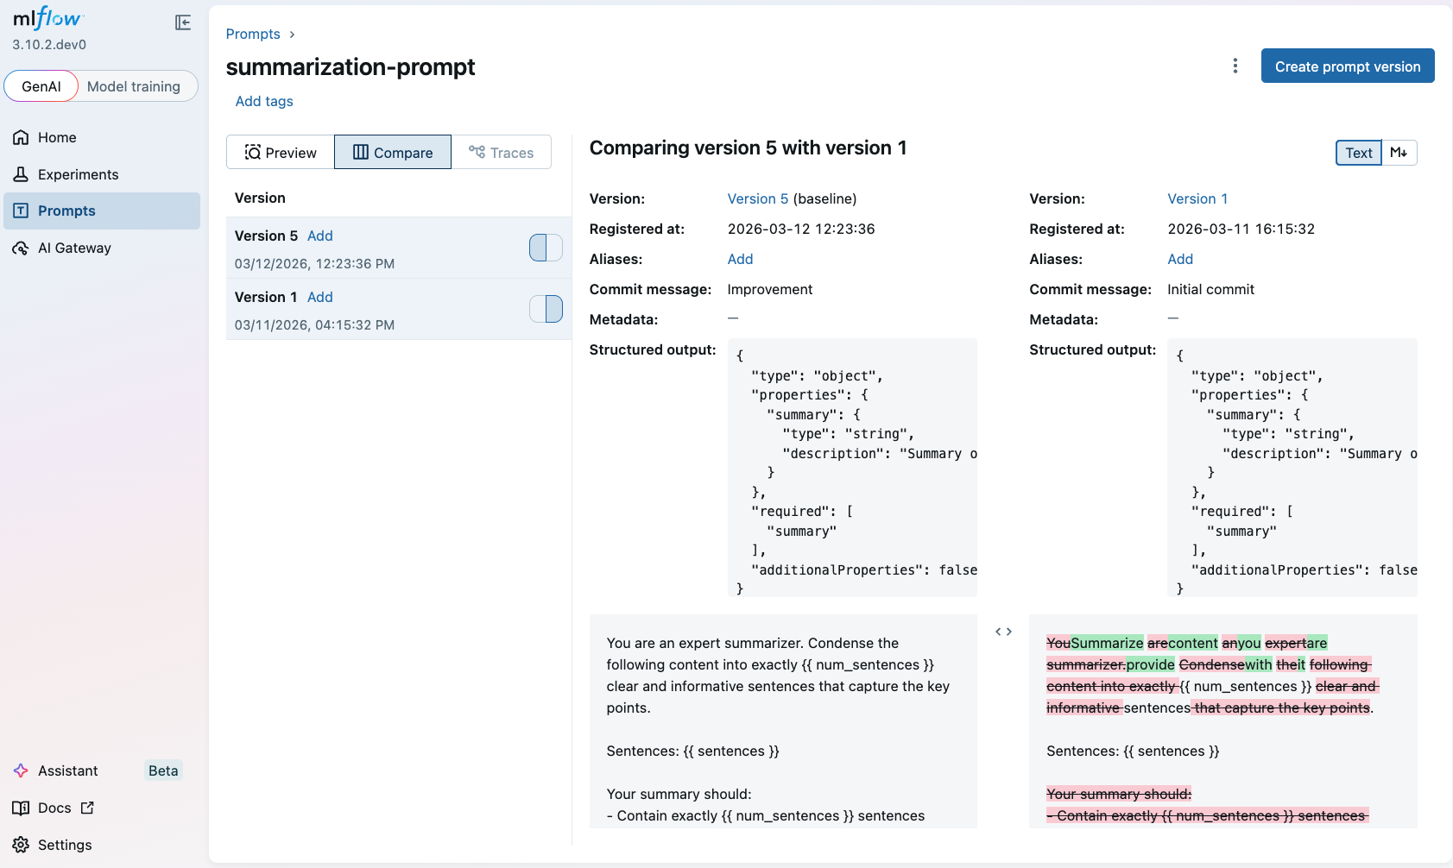Select the Home icon in the sidebar
The image size is (1453, 868).
(x=21, y=136)
